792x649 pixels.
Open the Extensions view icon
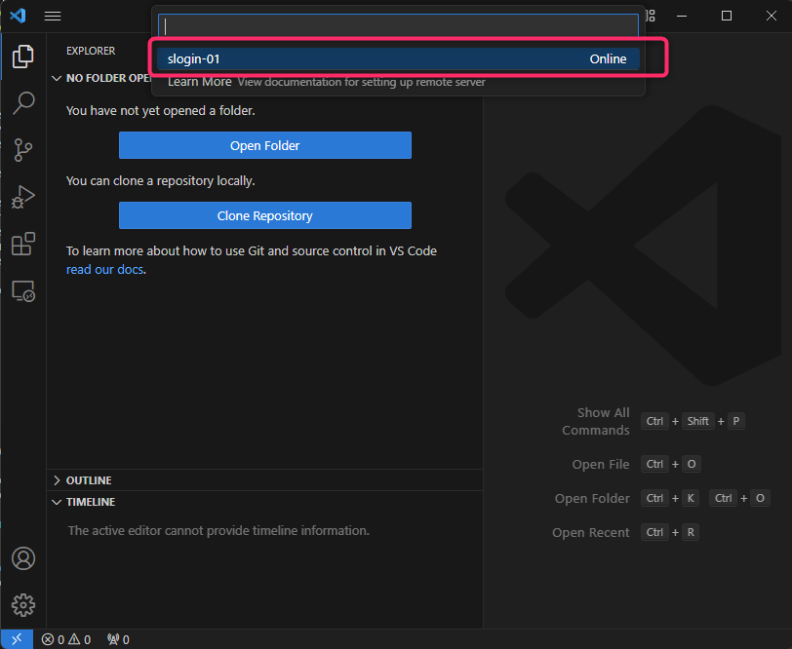[x=22, y=244]
